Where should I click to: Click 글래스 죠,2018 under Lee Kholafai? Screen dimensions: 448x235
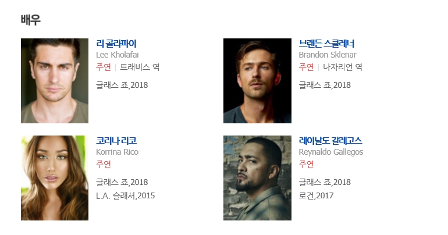tap(122, 85)
